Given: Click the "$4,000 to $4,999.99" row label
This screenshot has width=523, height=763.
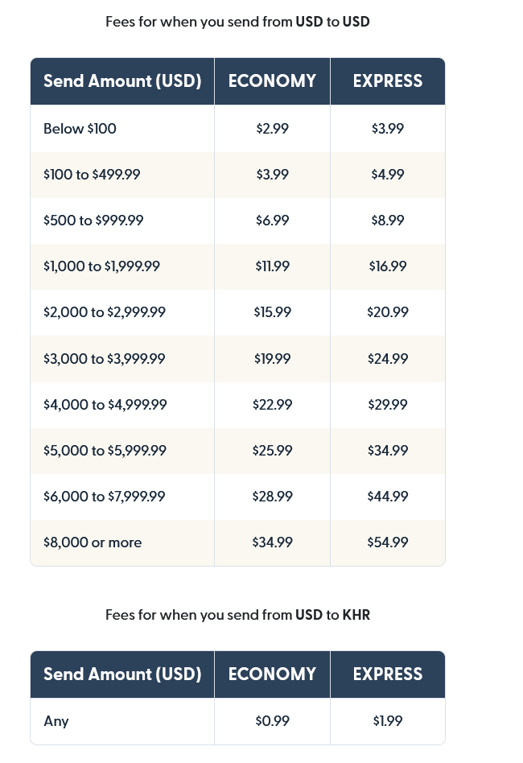Looking at the screenshot, I should (105, 405).
